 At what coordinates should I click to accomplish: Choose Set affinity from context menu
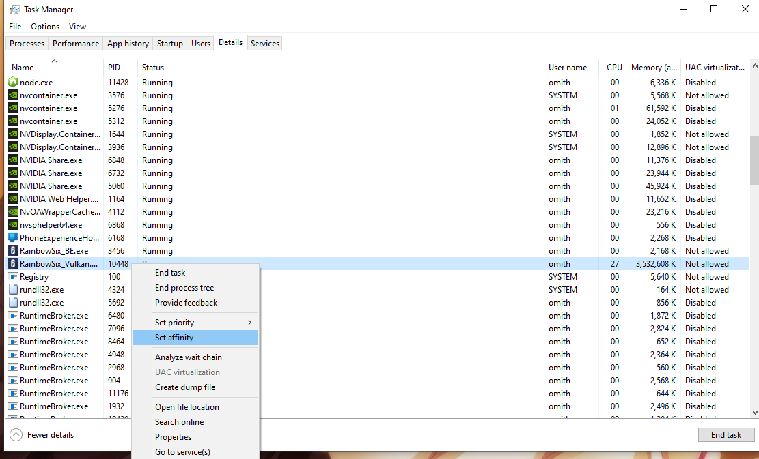coord(195,337)
